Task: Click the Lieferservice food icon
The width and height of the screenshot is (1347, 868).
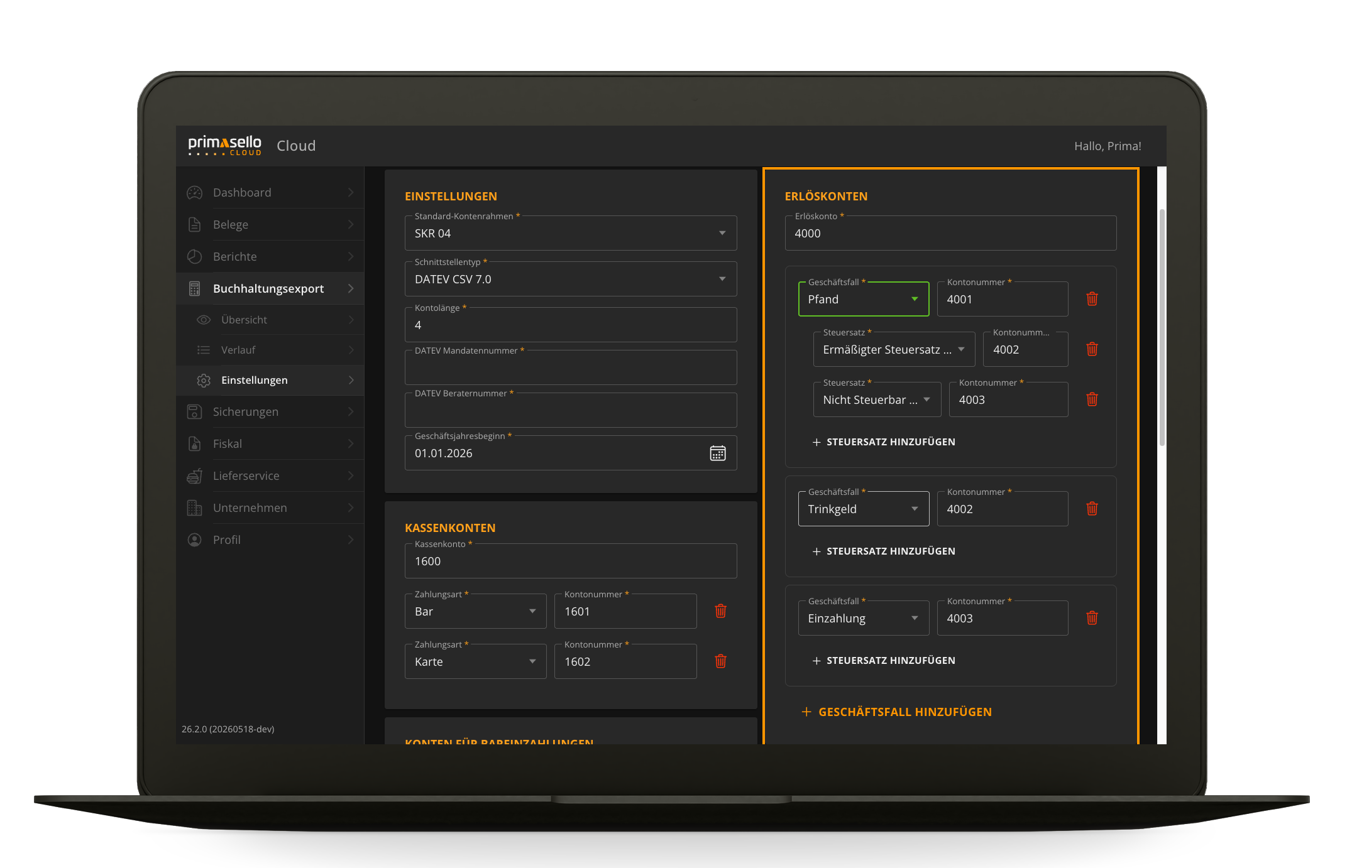Action: (x=195, y=476)
